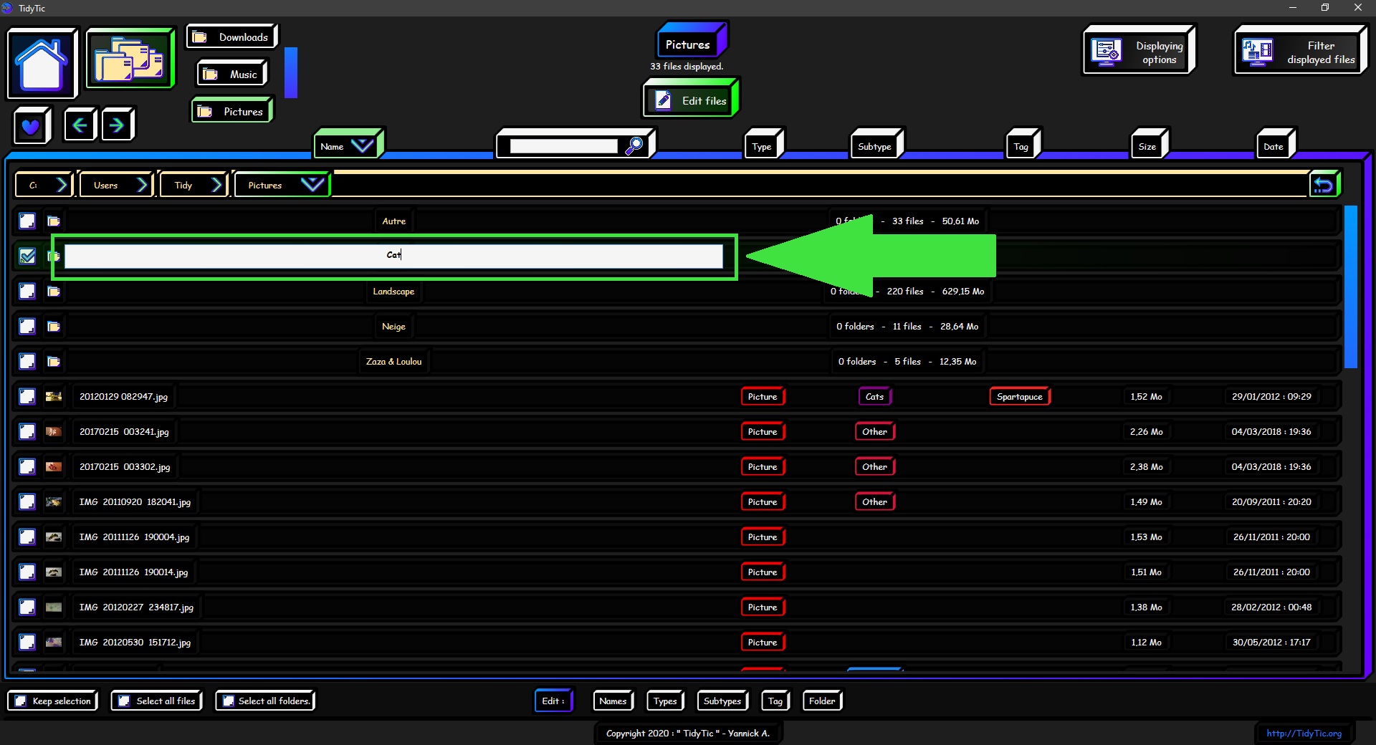
Task: Navigate forward with right arrow
Action: click(118, 125)
